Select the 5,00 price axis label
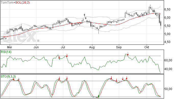 pos(167,34)
